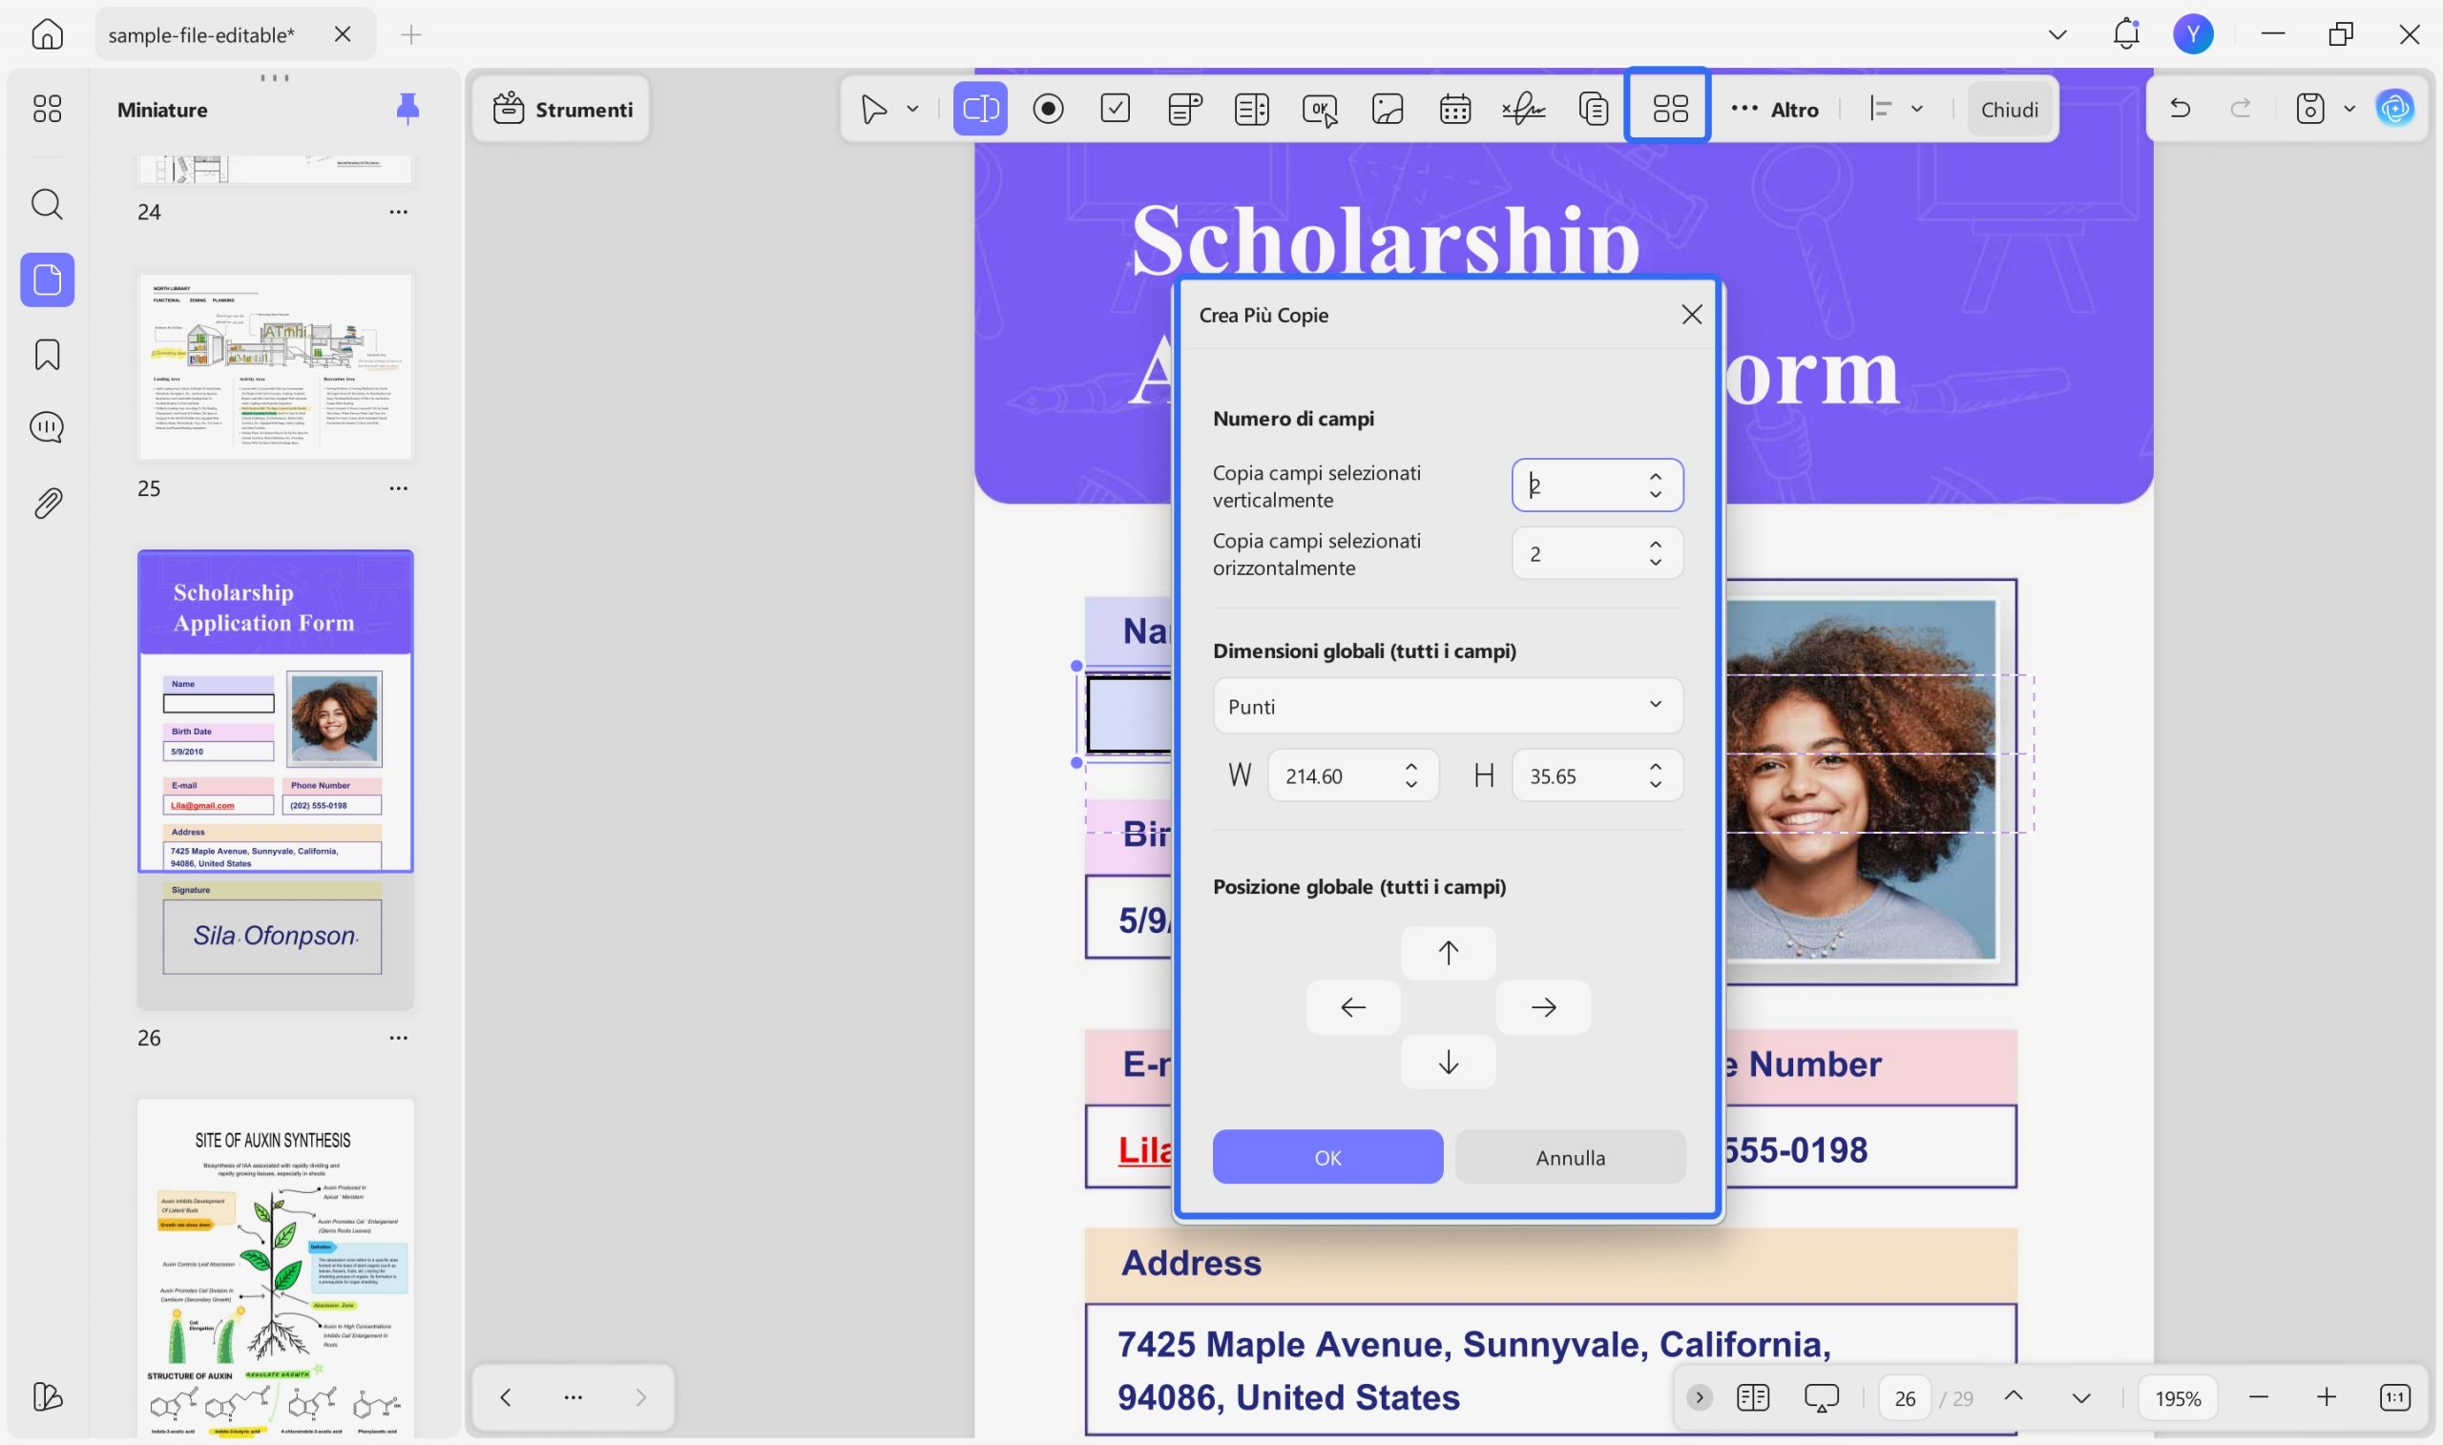
Task: Increase vertical copies count
Action: click(x=1655, y=476)
